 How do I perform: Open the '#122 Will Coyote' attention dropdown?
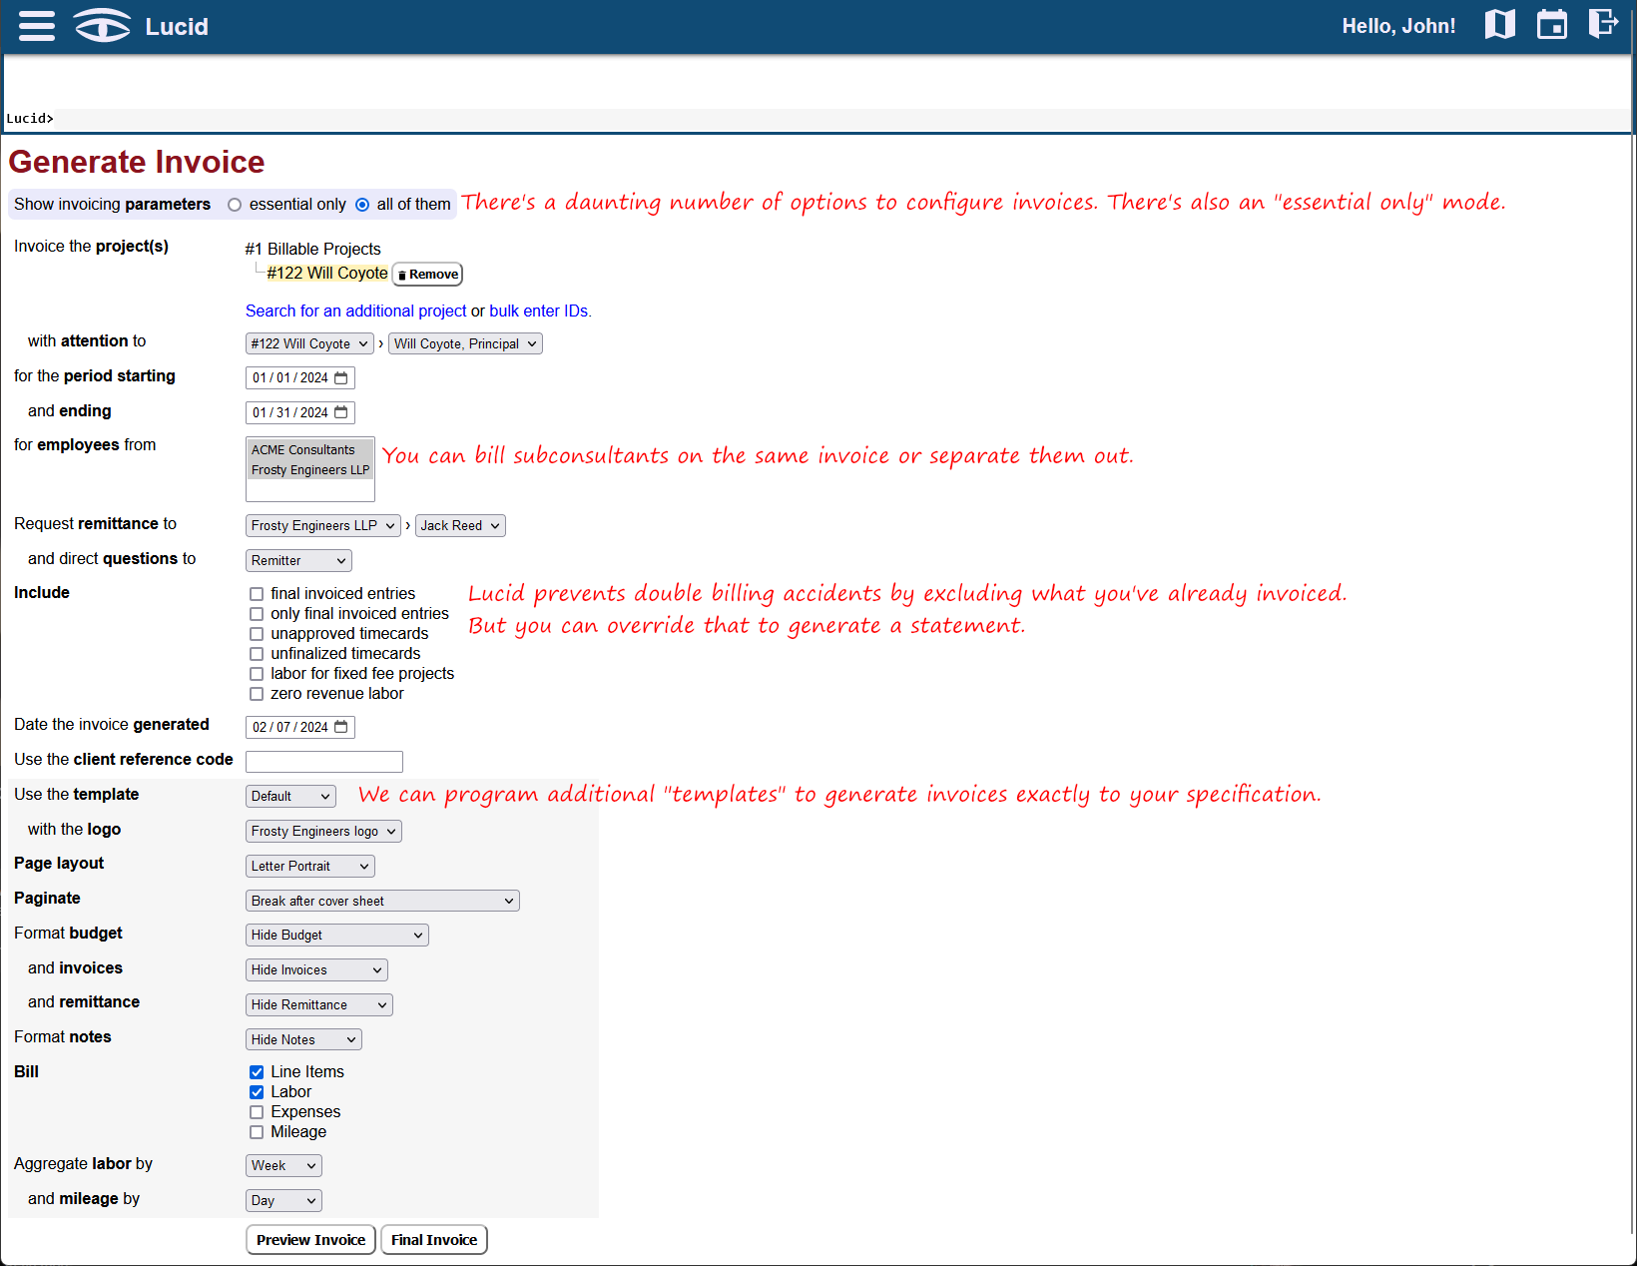[309, 343]
